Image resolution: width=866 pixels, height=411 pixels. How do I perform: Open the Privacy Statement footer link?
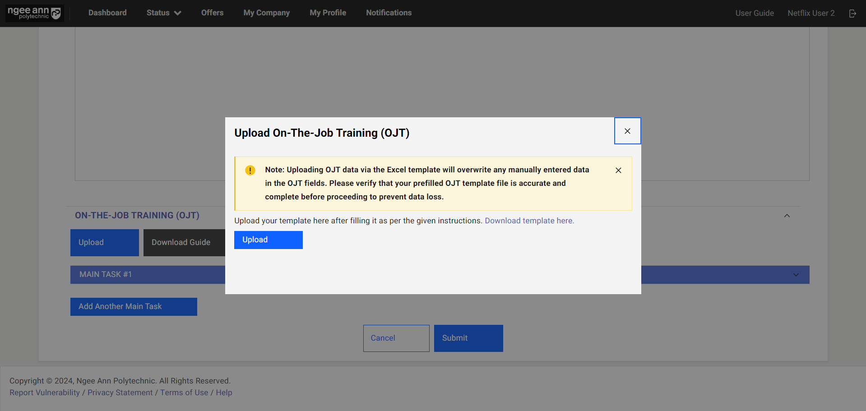click(120, 393)
